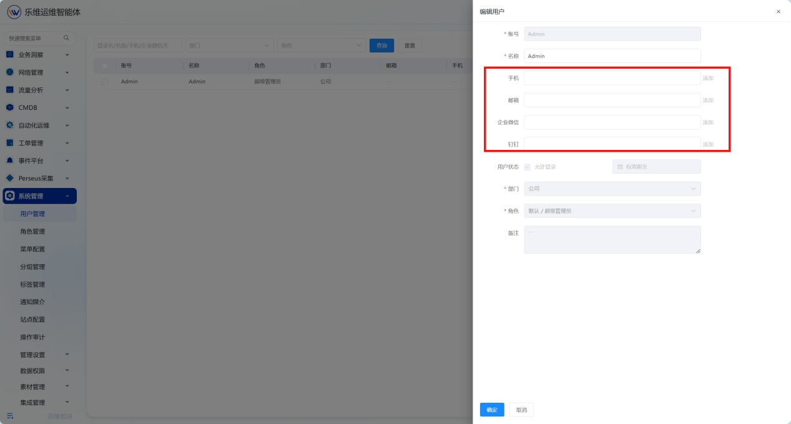Click the 有效期至 date field

point(657,167)
